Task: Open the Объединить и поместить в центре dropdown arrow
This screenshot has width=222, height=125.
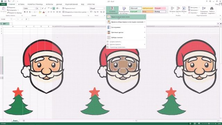Action: [88, 12]
